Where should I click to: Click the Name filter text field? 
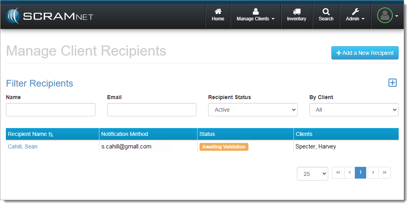pos(50,110)
